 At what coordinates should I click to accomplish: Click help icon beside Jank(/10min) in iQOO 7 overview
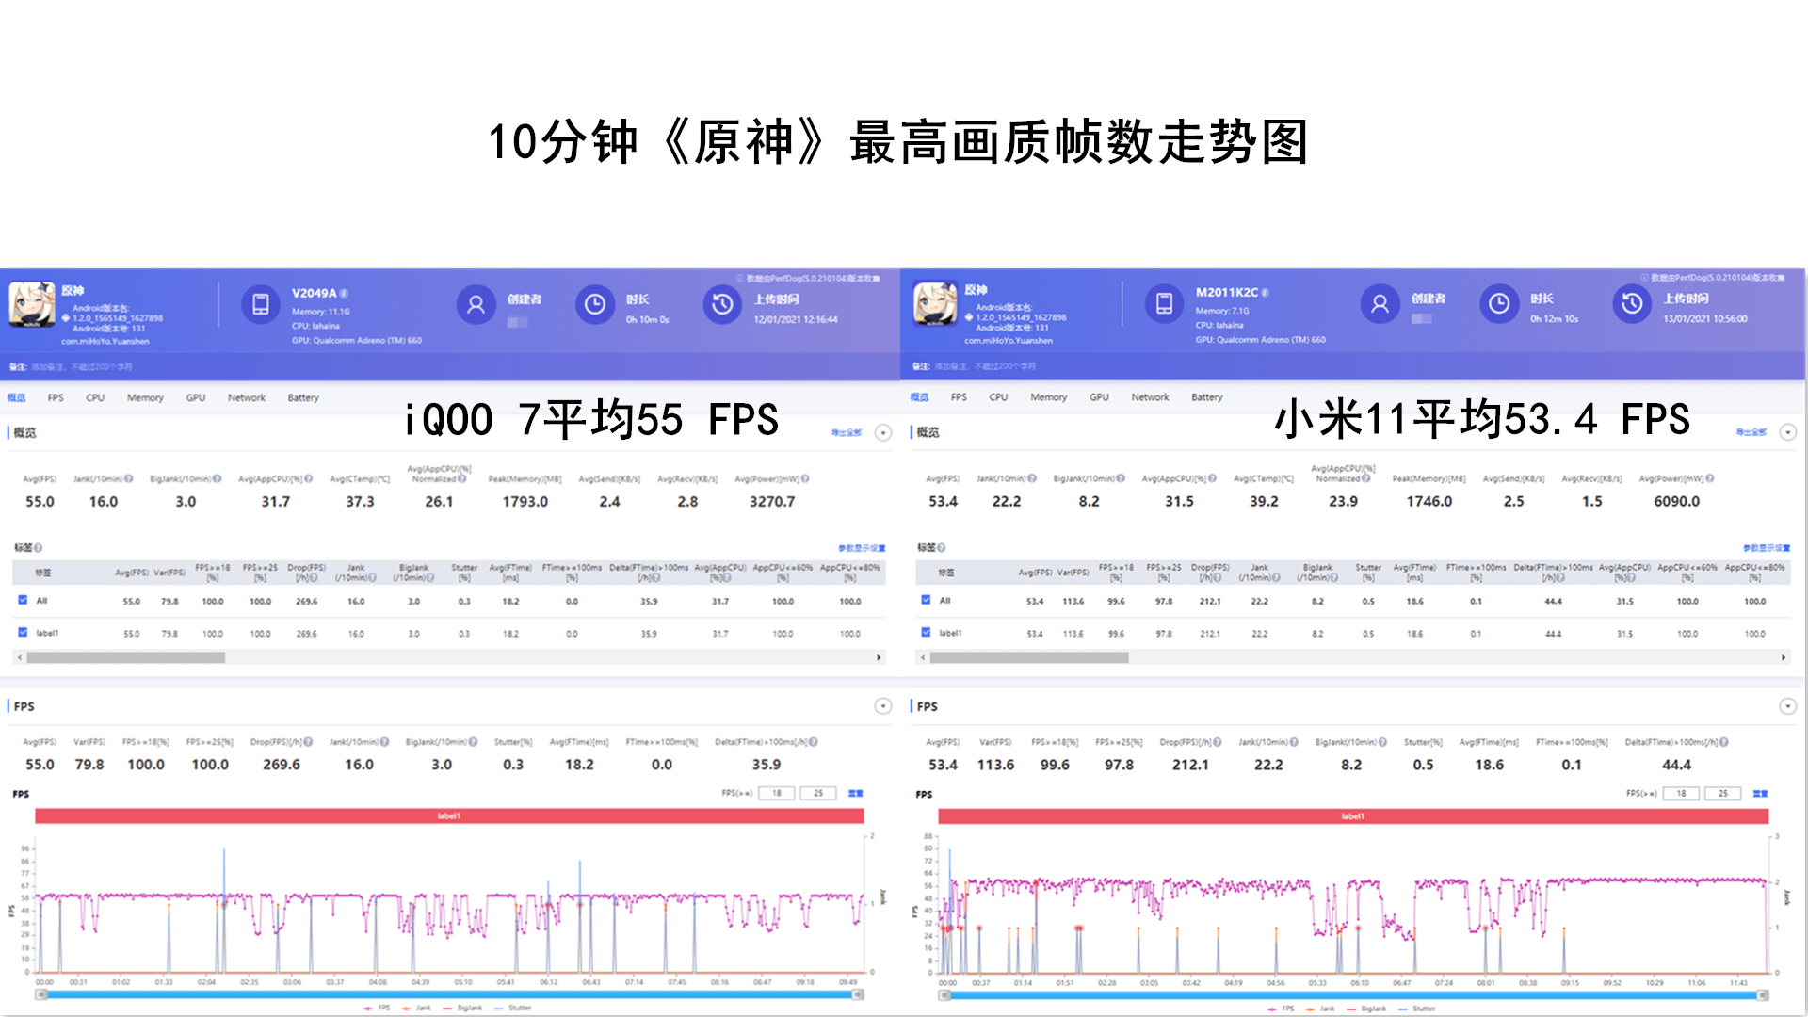tap(129, 478)
